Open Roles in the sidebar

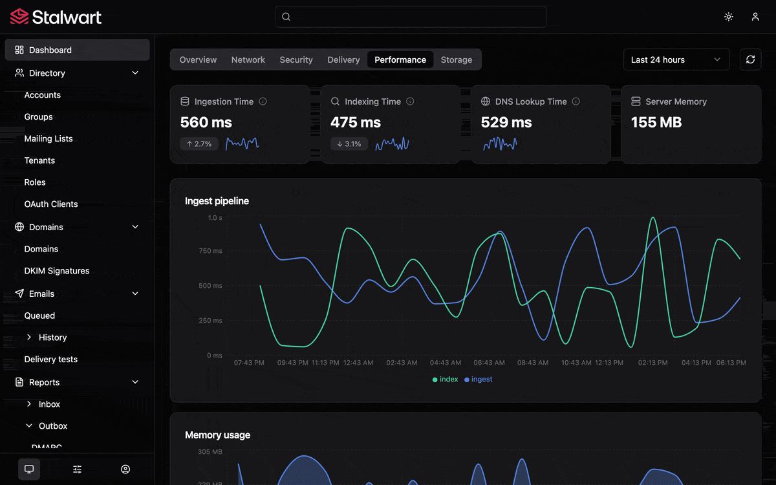35,182
